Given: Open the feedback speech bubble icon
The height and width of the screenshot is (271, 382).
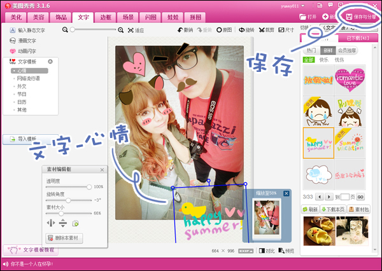Looking at the screenshot, I should [x=330, y=5].
